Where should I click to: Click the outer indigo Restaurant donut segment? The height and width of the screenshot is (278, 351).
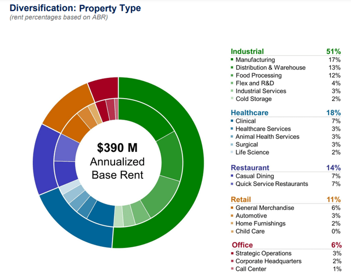[44, 160]
